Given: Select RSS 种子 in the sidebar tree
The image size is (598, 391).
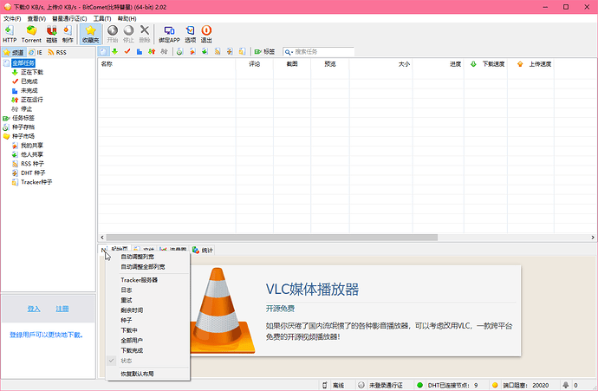Looking at the screenshot, I should pyautogui.click(x=32, y=164).
